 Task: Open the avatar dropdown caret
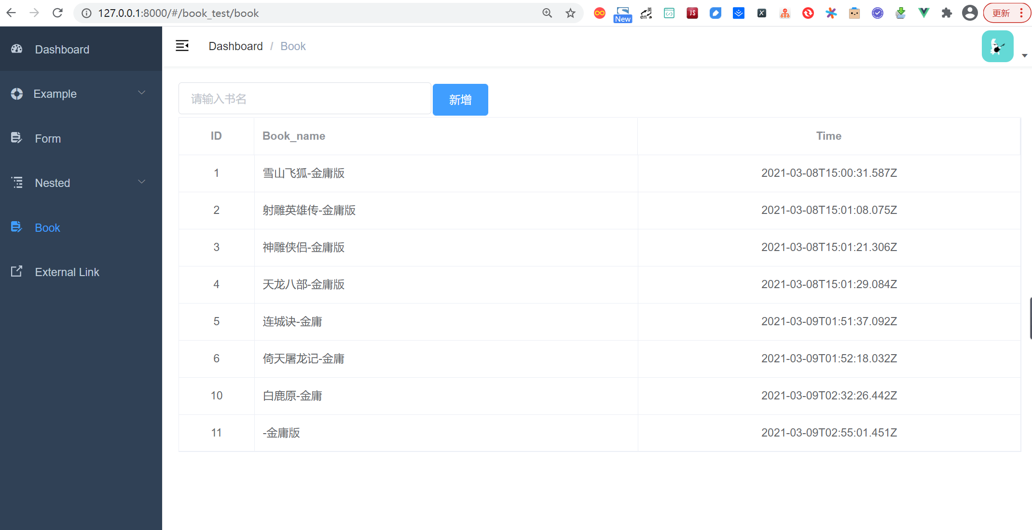coord(1024,56)
